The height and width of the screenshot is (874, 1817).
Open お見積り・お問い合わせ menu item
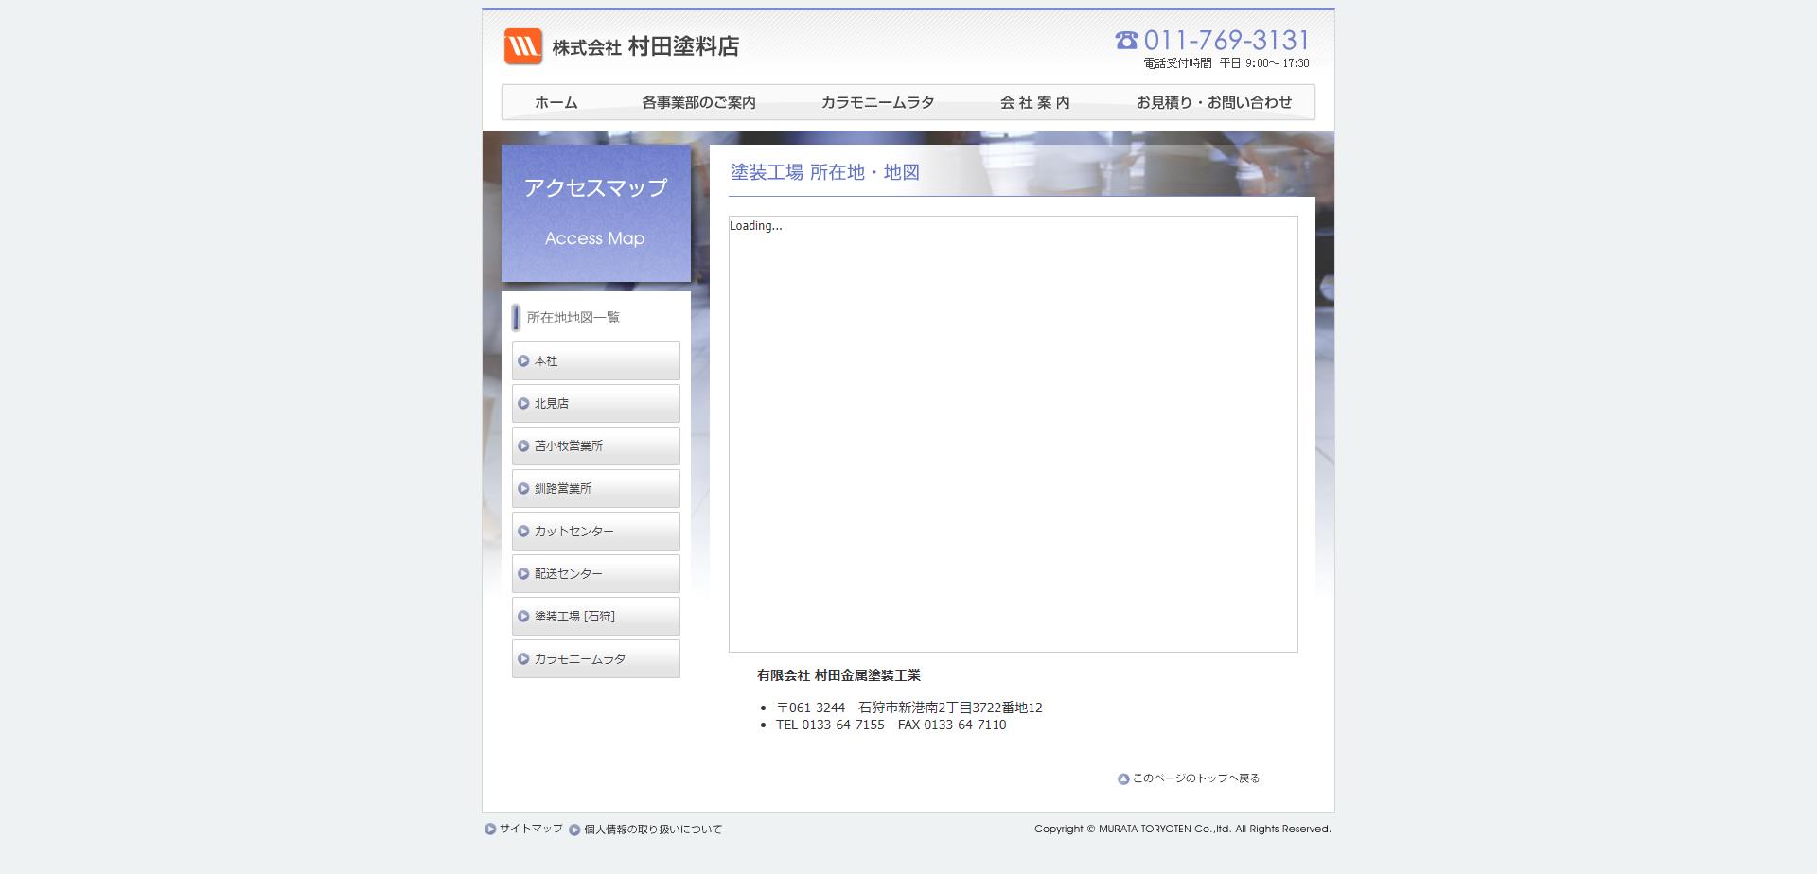tap(1213, 102)
